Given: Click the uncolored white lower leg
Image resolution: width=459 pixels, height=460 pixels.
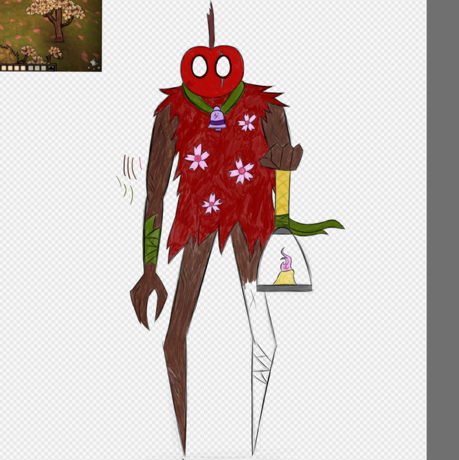Looking at the screenshot, I should point(261,361).
